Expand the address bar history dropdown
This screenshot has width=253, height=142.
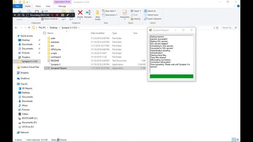(214, 28)
